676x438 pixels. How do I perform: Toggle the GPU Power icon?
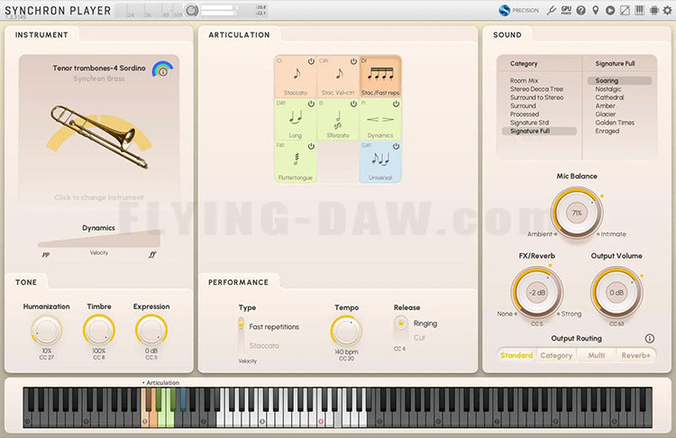(567, 10)
